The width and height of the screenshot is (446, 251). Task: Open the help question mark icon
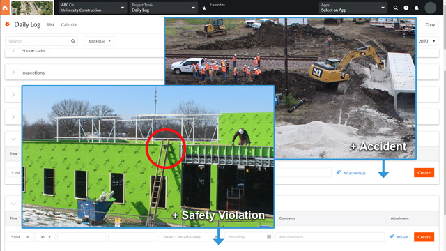click(406, 8)
